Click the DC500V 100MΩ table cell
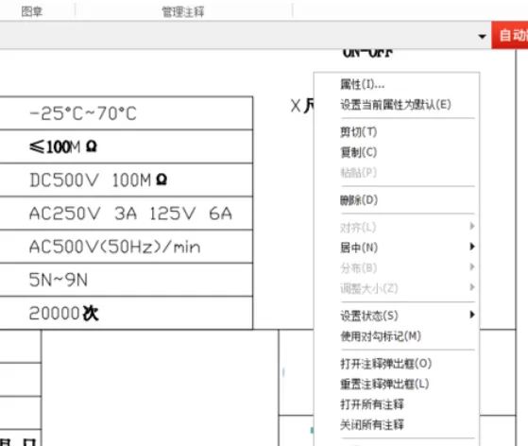 point(126,180)
